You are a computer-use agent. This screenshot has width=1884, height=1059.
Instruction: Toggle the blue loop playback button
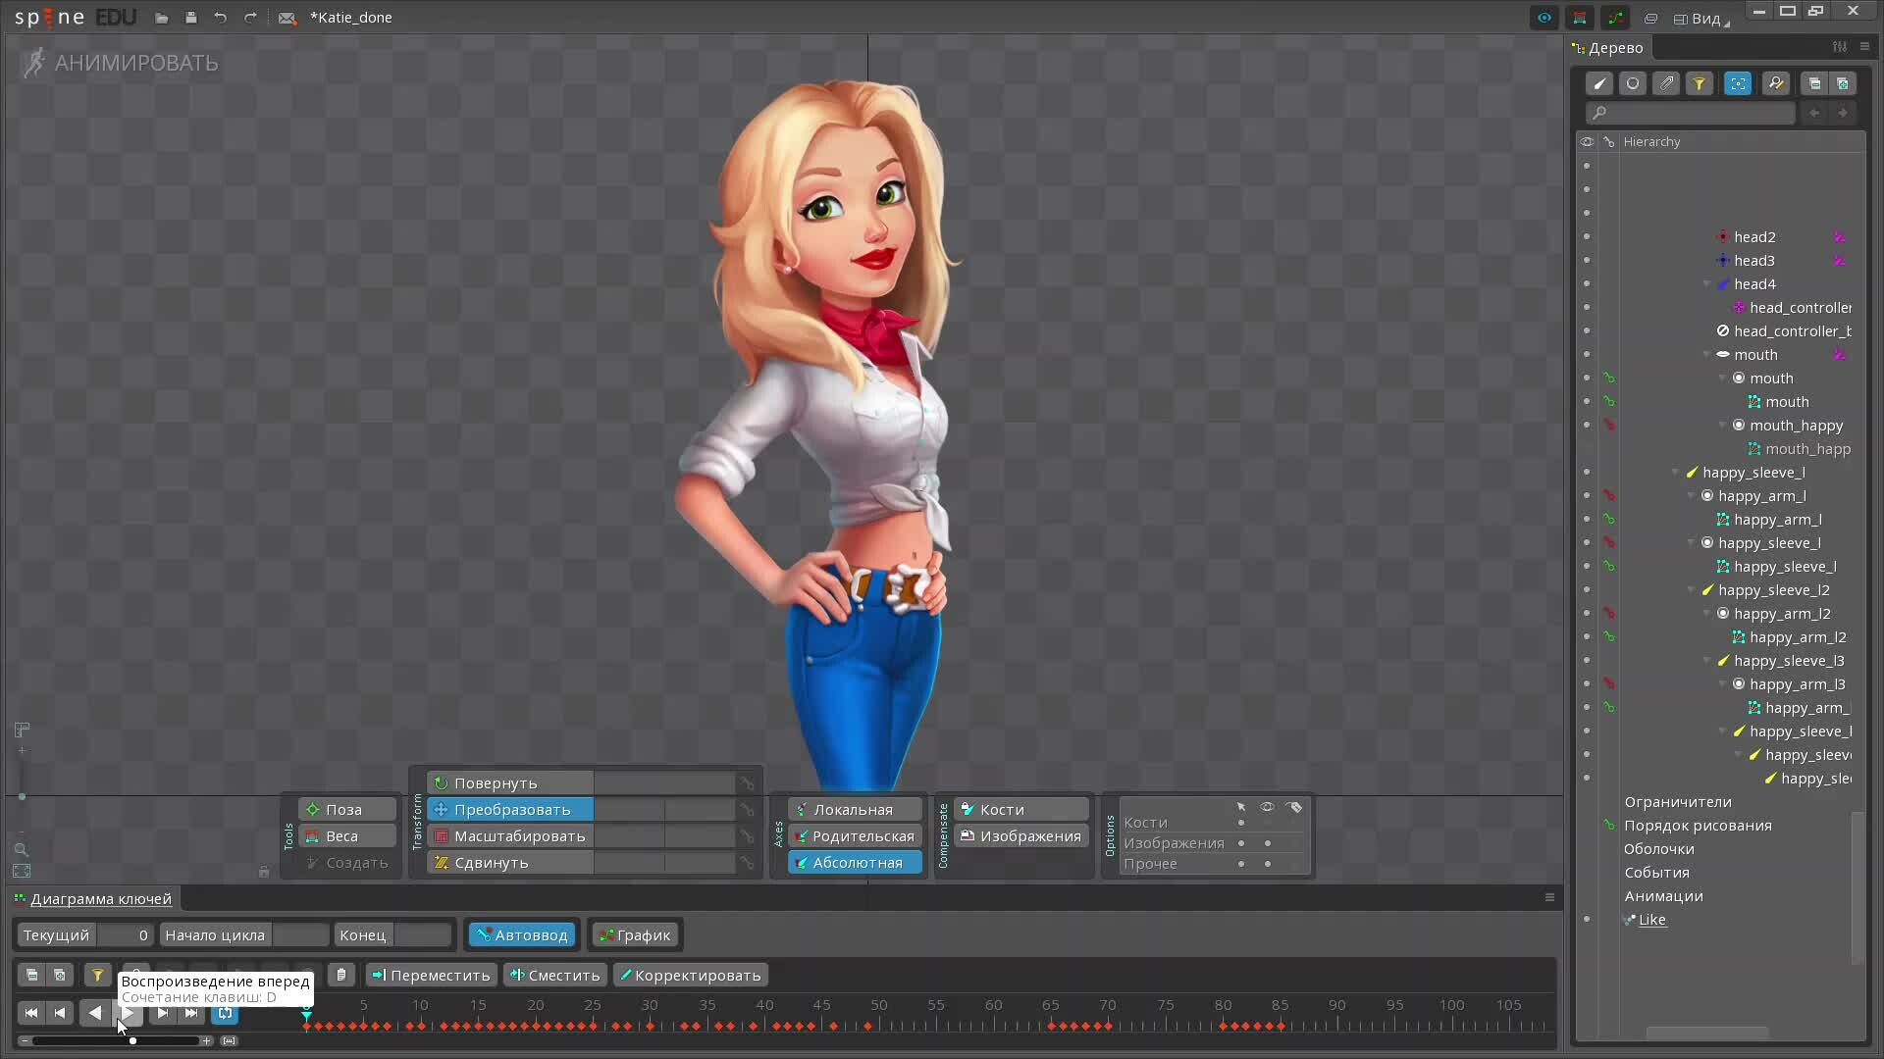(226, 1013)
